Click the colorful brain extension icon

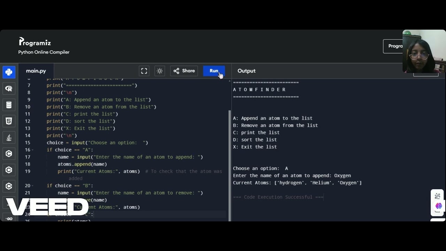(x=438, y=206)
